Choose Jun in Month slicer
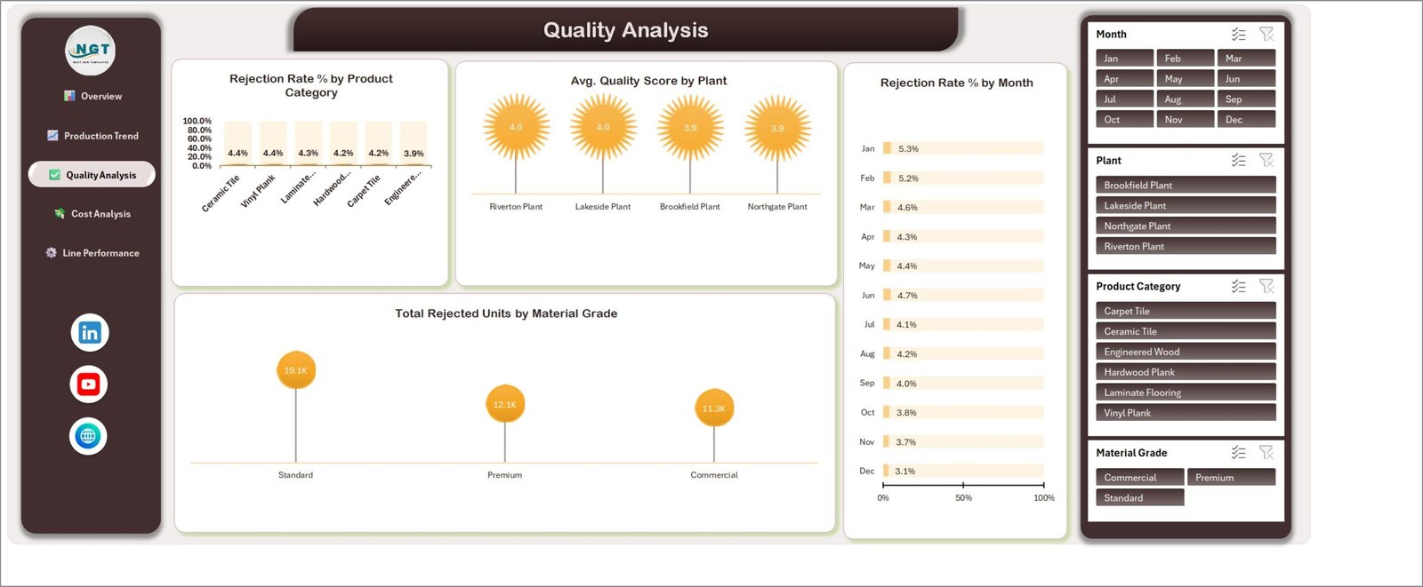This screenshot has width=1423, height=587. point(1246,79)
